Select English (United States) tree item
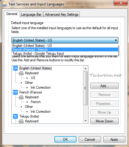This screenshot has height=147, width=129. point(36,68)
